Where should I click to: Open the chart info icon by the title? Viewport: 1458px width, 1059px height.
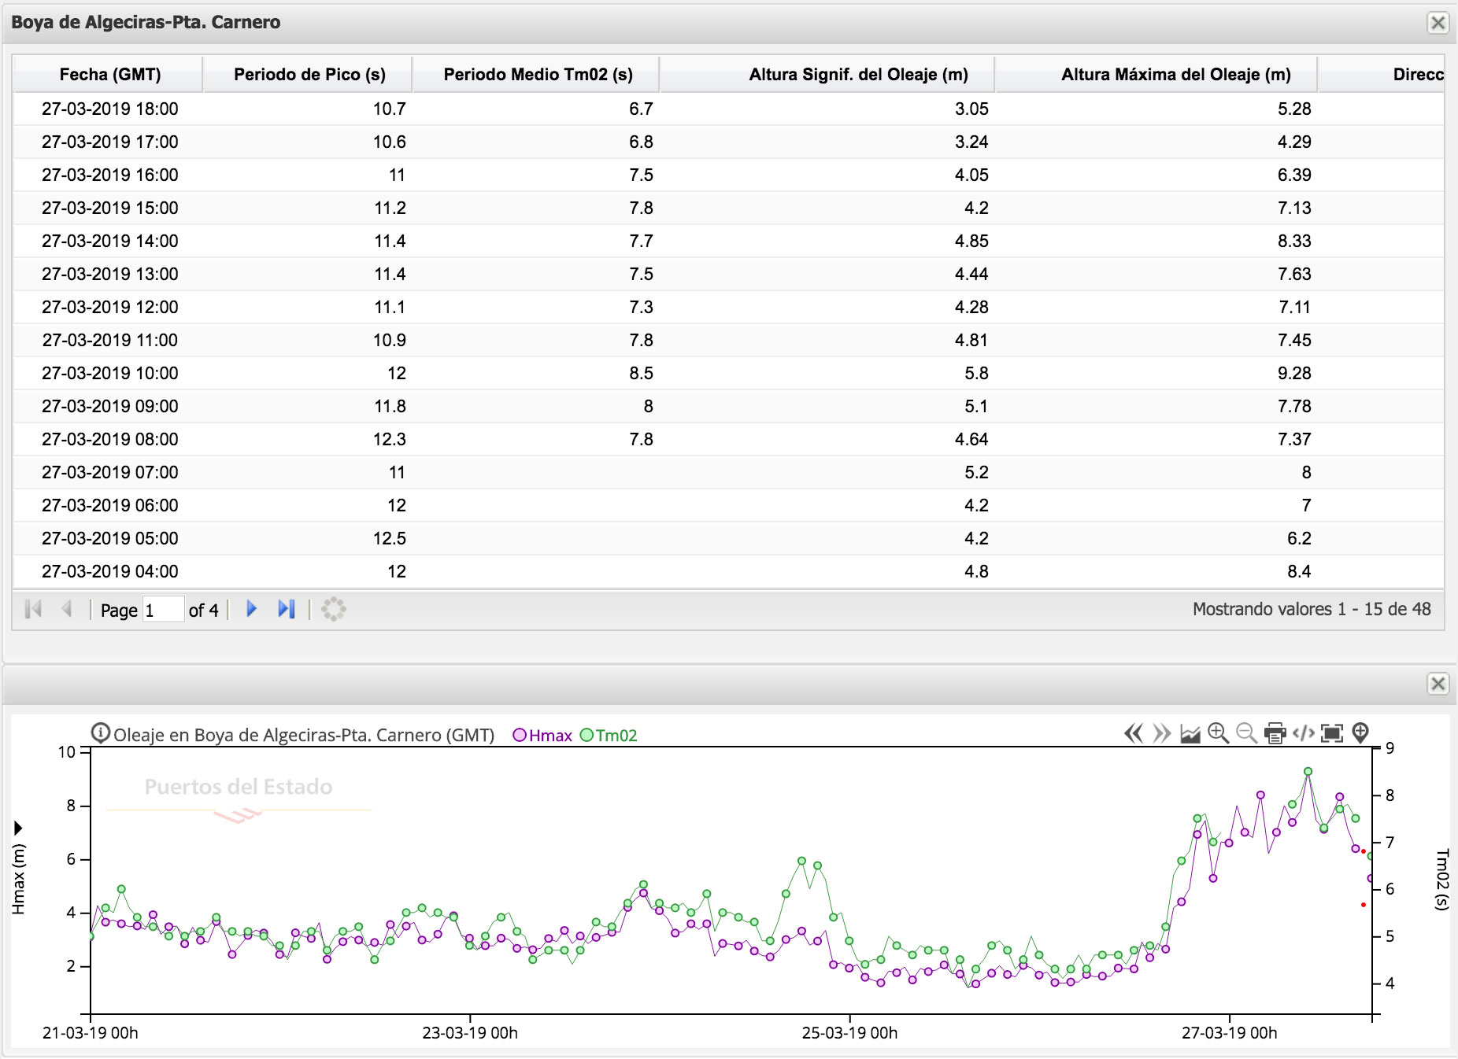point(100,733)
